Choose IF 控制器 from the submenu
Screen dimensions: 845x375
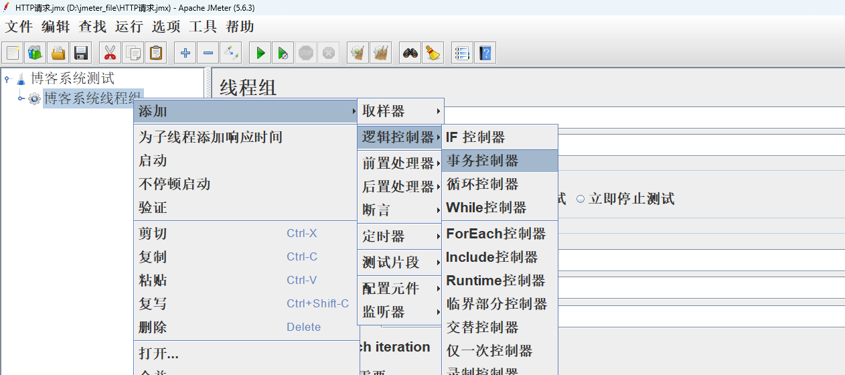(x=500, y=137)
